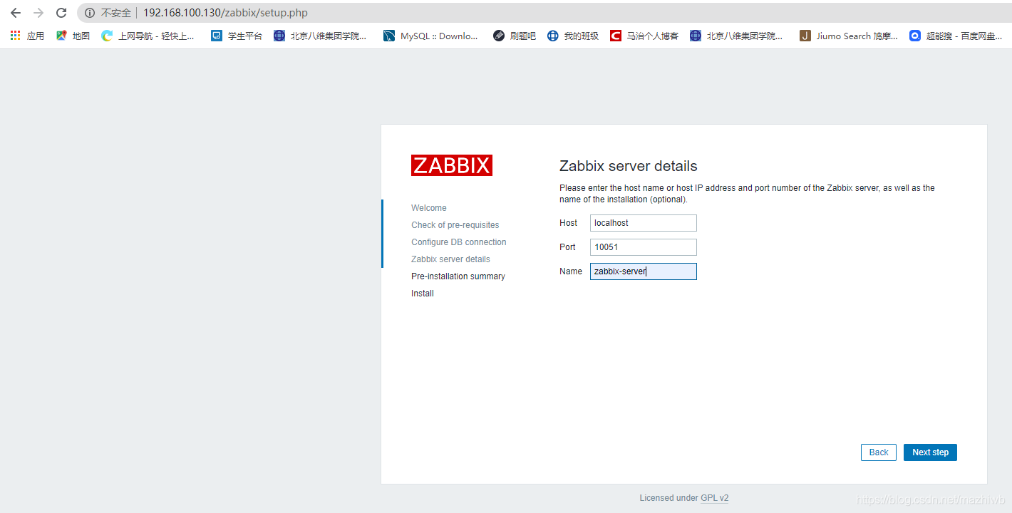Click the Zabbix server details heading

(x=629, y=166)
